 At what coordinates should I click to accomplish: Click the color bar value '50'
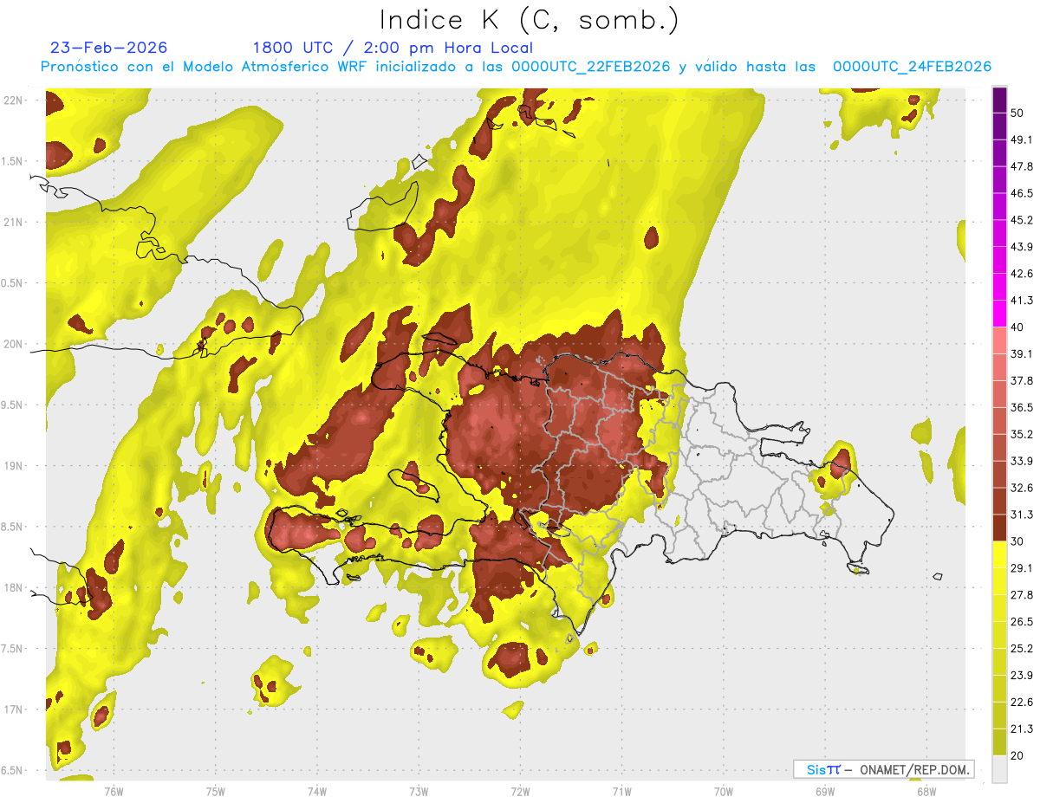(x=1018, y=113)
